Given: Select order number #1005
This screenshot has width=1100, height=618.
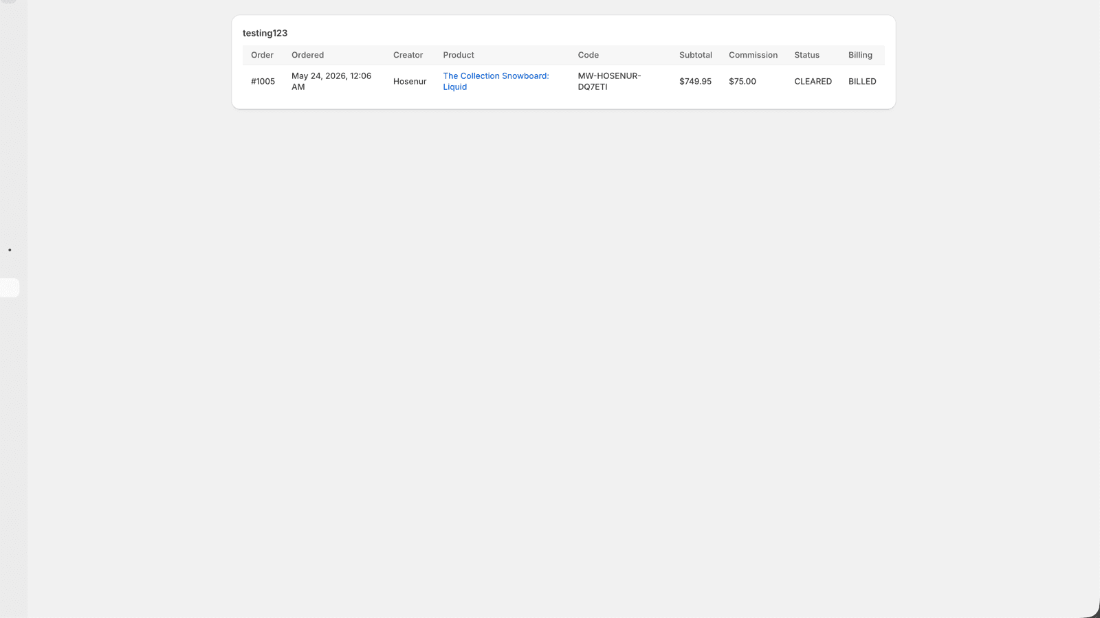Looking at the screenshot, I should (263, 81).
